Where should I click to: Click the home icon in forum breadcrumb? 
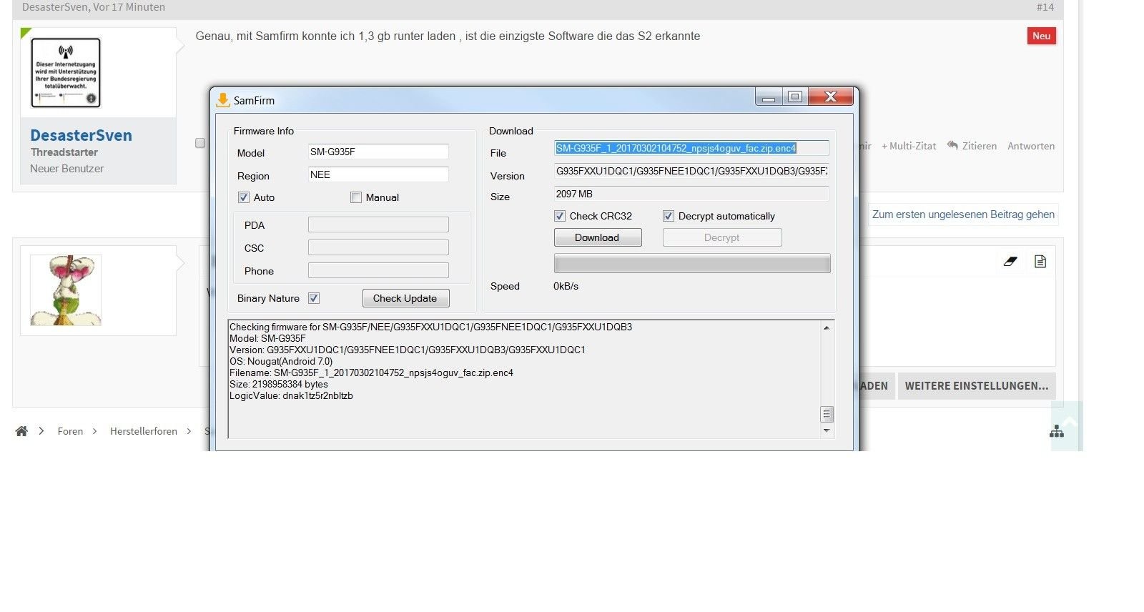(21, 431)
